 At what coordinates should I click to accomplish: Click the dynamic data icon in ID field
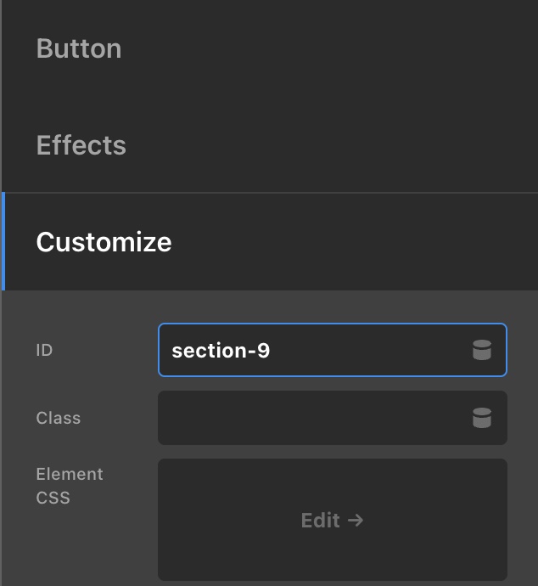pos(481,350)
